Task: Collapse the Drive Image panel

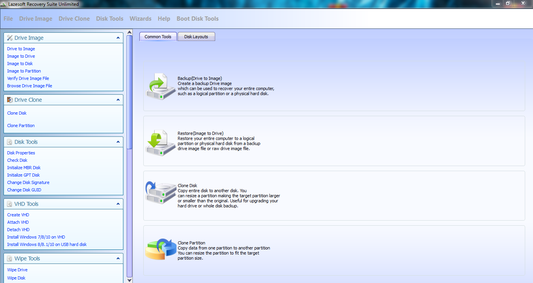Action: (x=118, y=38)
